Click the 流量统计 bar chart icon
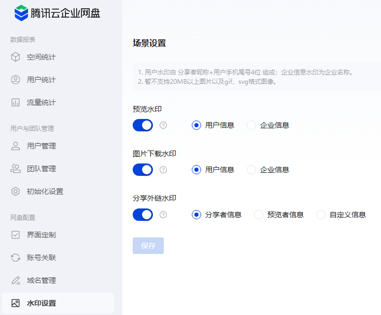 [x=16, y=102]
